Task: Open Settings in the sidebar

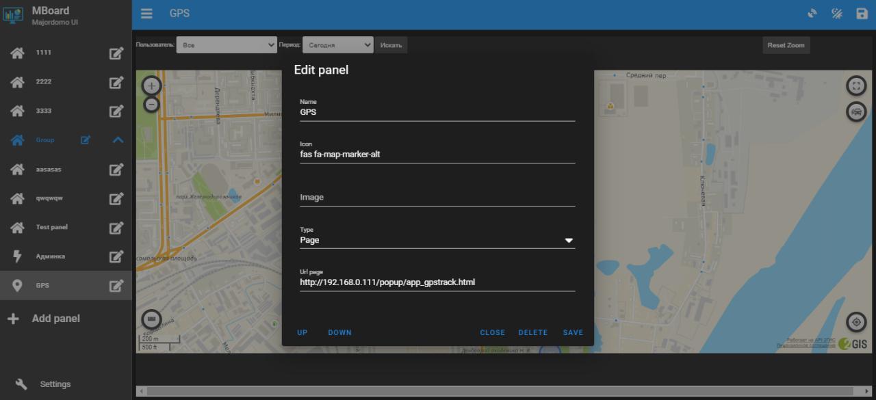Action: tap(55, 384)
